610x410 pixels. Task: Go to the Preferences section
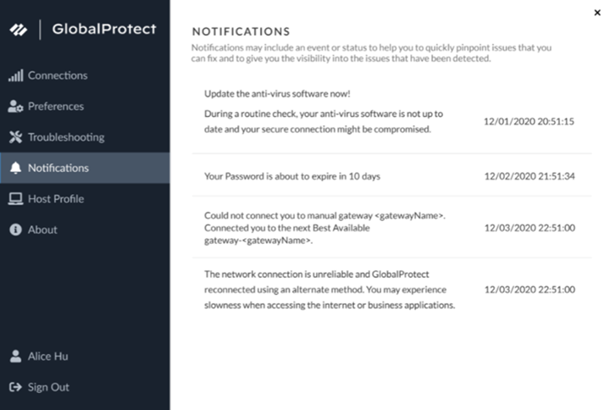[56, 107]
